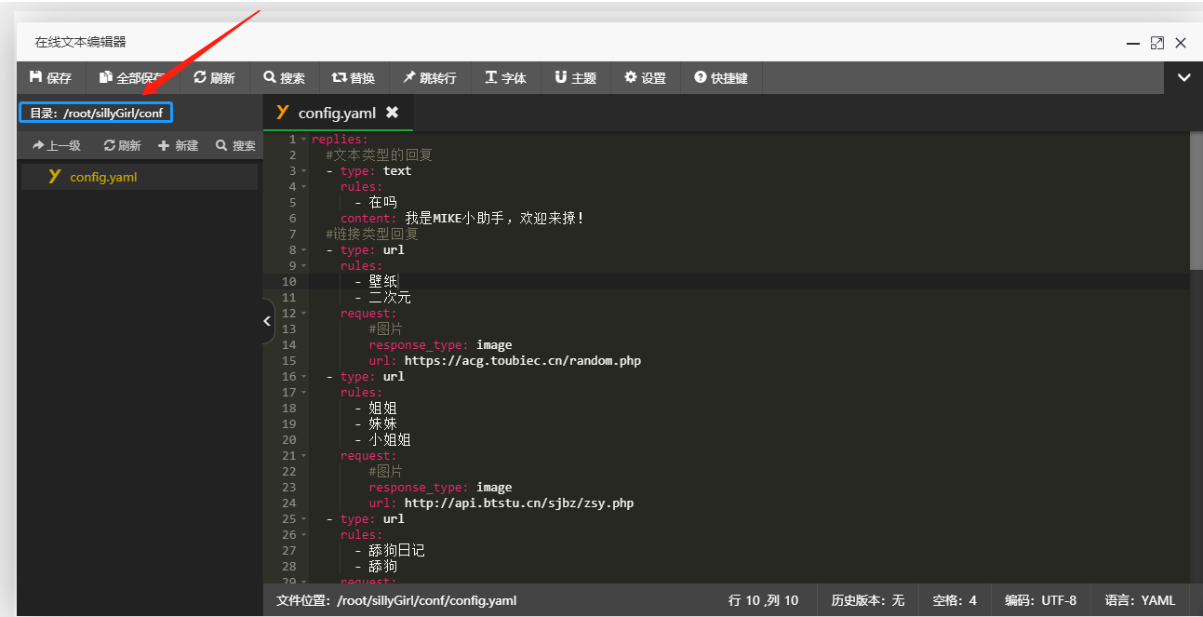Open 搜索 search in the top toolbar

pos(284,78)
